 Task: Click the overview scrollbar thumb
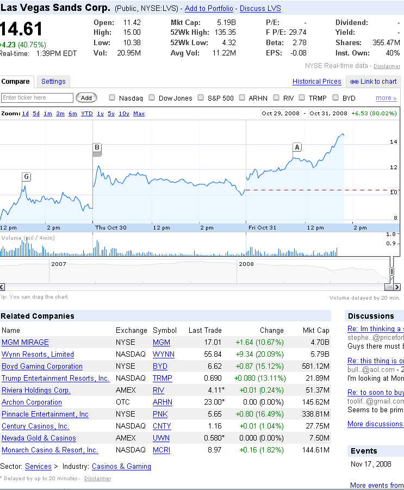point(389,287)
